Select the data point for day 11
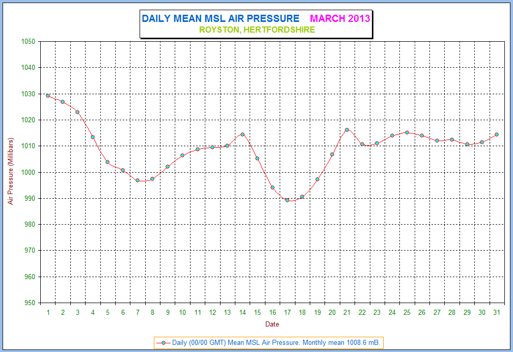 pos(197,149)
